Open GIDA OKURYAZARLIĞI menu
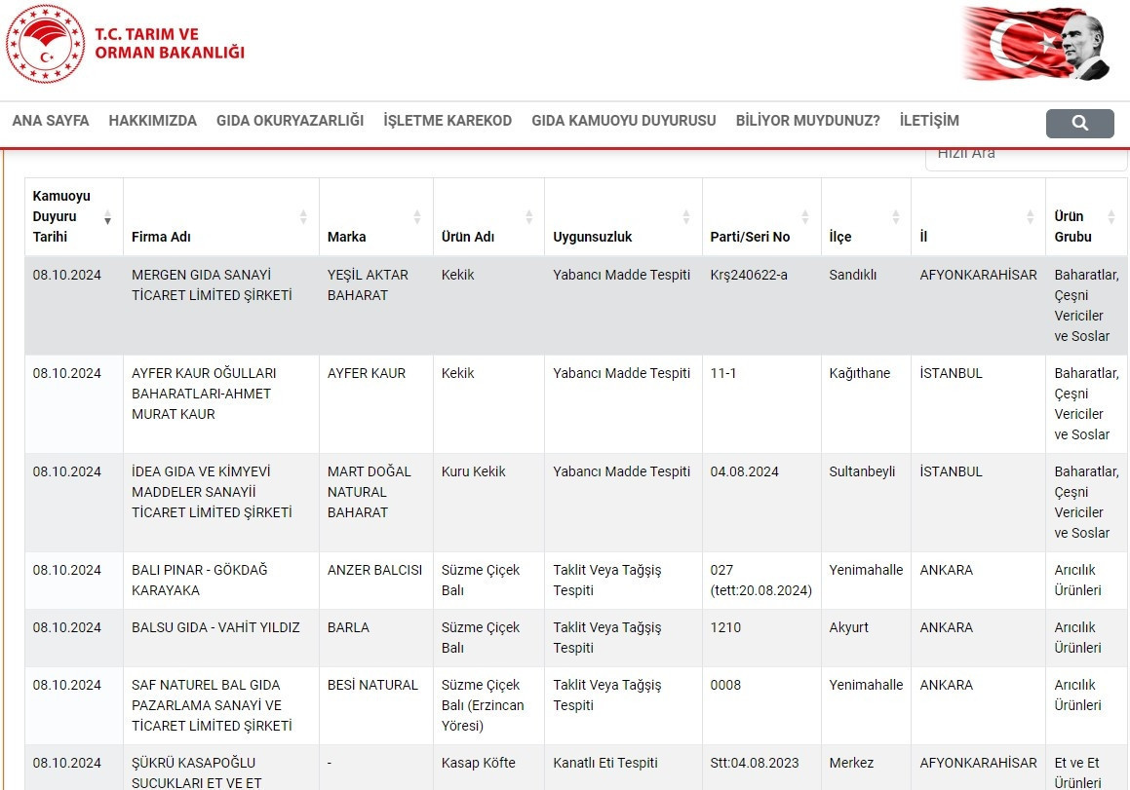 coord(290,120)
